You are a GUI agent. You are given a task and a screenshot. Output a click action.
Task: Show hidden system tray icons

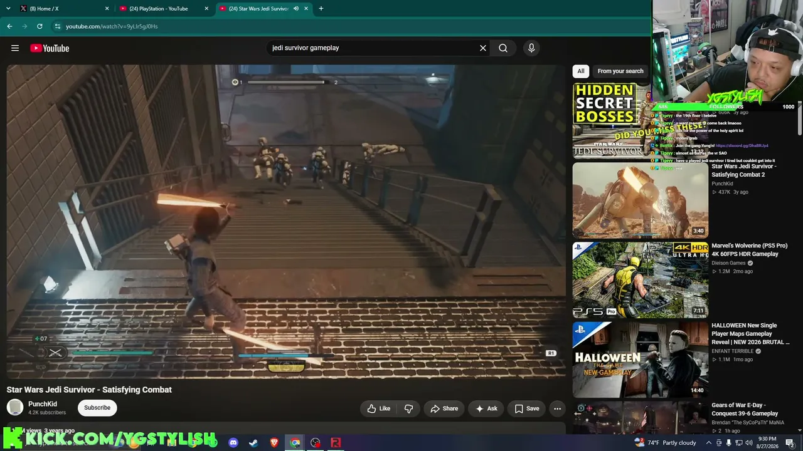[x=709, y=443]
